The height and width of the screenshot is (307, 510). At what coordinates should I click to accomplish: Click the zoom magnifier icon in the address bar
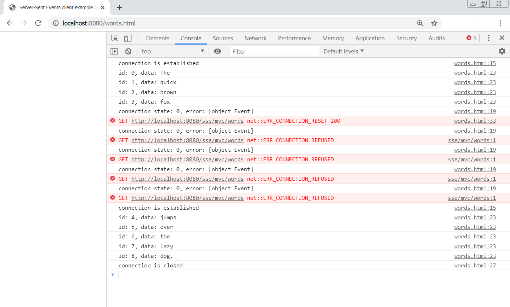[x=420, y=23]
